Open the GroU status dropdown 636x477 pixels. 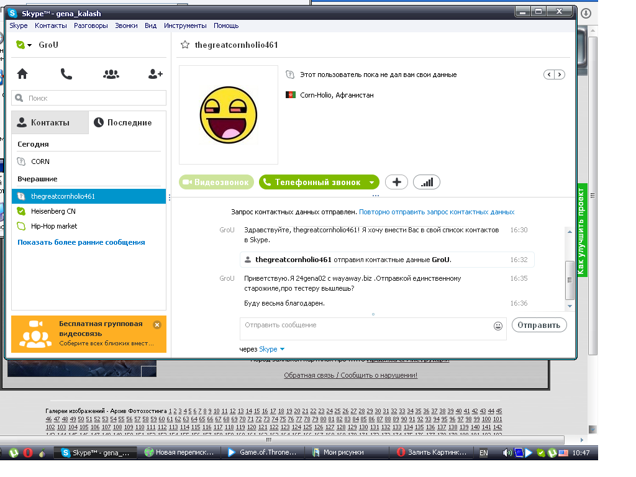(24, 45)
